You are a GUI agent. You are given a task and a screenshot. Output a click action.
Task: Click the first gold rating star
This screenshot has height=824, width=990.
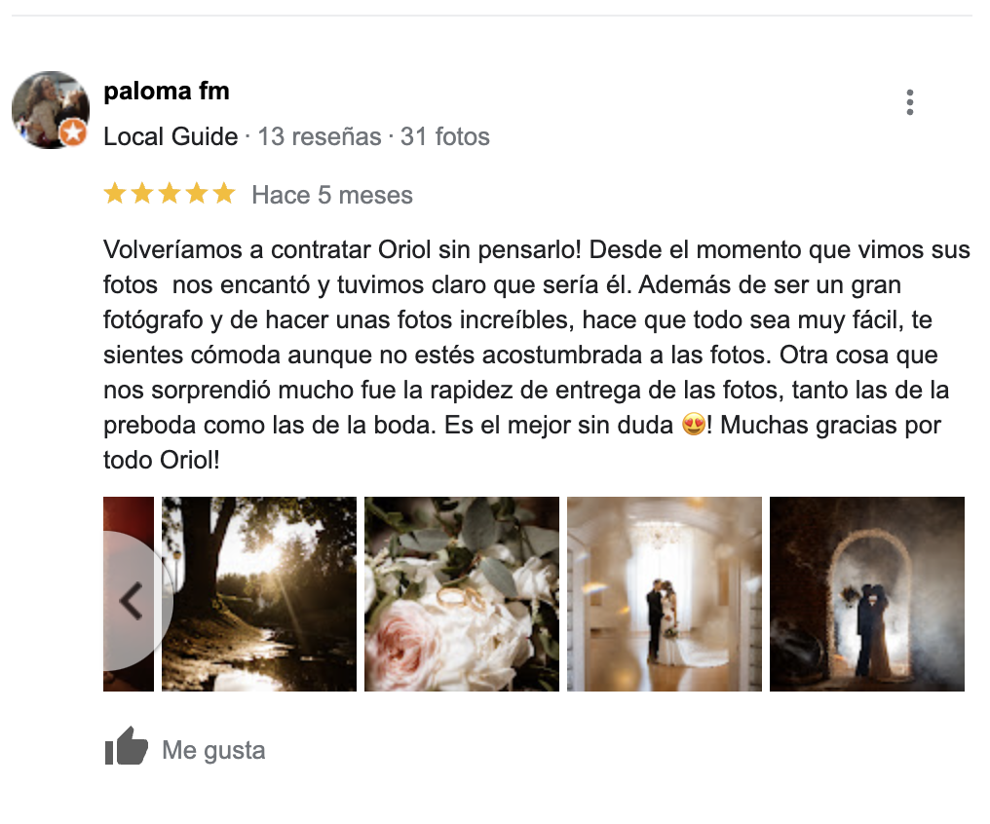tap(115, 193)
